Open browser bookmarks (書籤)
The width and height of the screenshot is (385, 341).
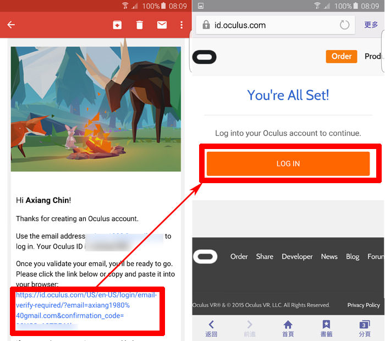click(x=326, y=328)
